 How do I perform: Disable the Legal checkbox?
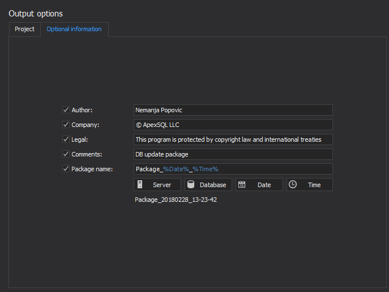(66, 139)
